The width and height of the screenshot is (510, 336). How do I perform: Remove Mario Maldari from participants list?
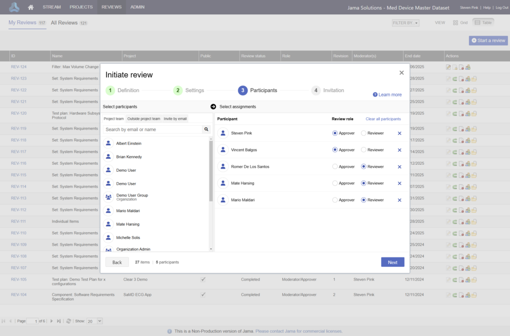coord(400,200)
